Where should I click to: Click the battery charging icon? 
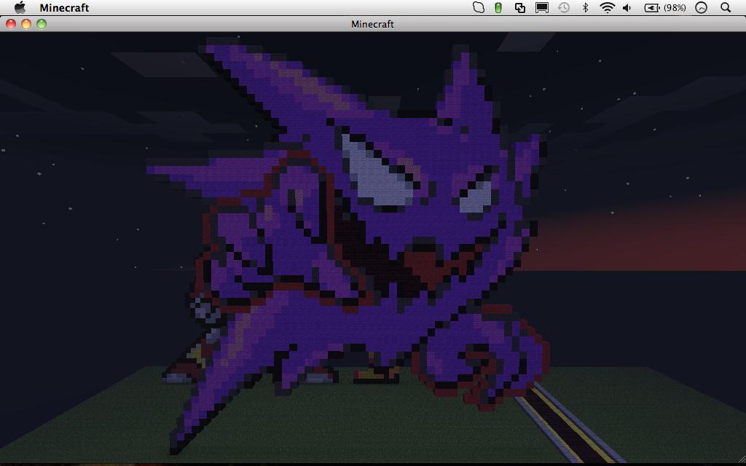tap(651, 7)
